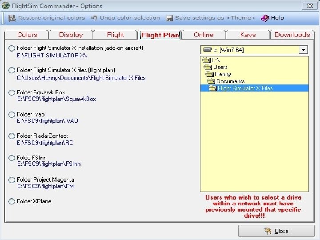Select Users in the folder tree
This screenshot has height=240, width=320.
click(x=220, y=67)
